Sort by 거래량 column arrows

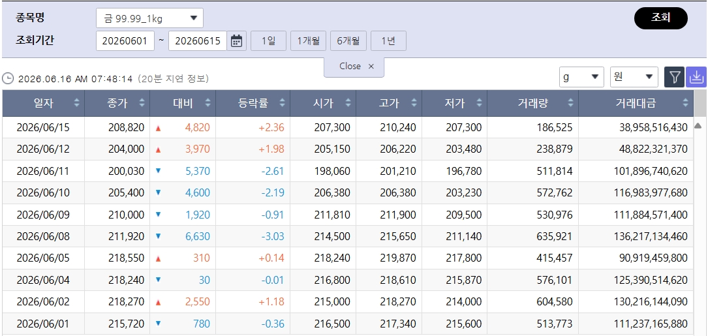[571, 103]
